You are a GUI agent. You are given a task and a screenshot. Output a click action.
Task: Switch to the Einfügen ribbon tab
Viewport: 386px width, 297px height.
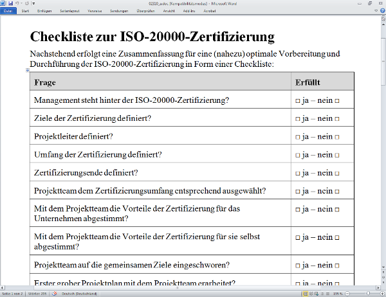click(x=44, y=11)
